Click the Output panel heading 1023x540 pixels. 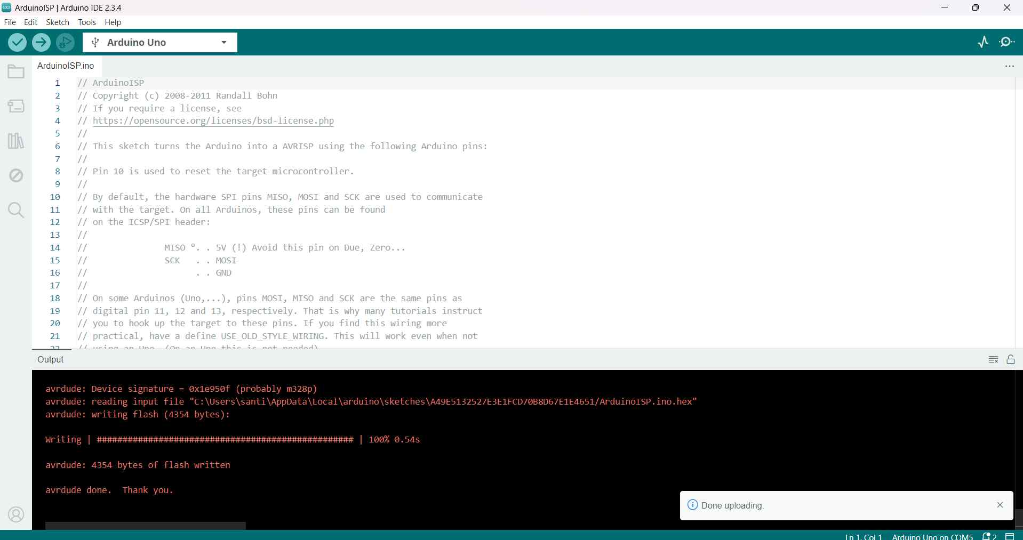tap(51, 360)
